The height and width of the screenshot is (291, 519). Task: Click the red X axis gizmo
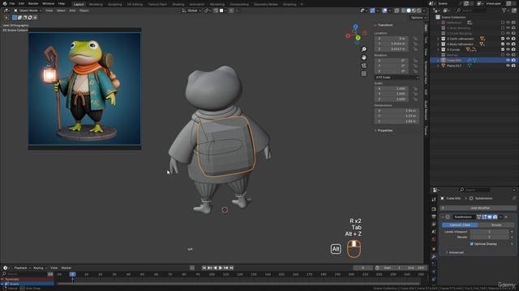click(348, 36)
